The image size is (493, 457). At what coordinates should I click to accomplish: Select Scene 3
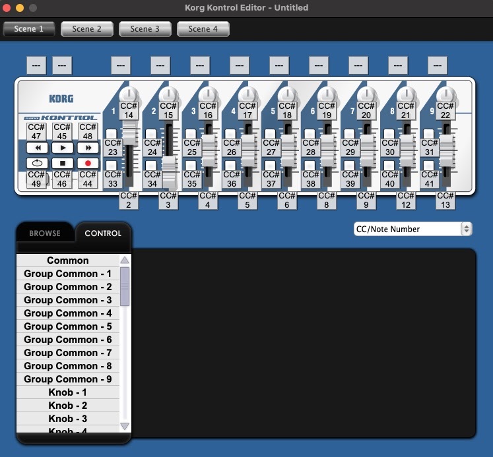tap(145, 29)
